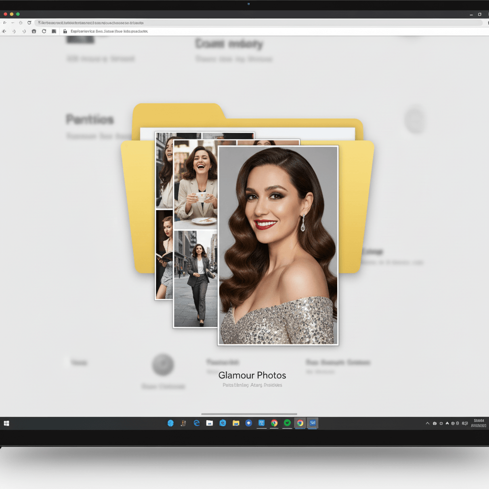Click the lower address text starting 'Eopfcerierrica'
489x489 pixels.
[109, 31]
